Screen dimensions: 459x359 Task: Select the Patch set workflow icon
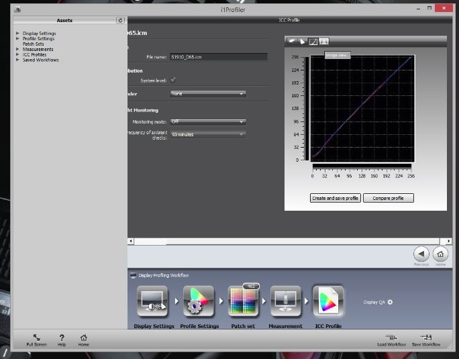tap(244, 302)
